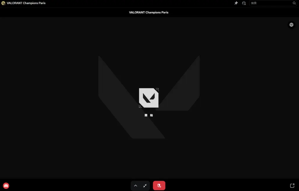Click the Discord logo in bottom-left corner
The width and height of the screenshot is (299, 191).
coord(6,185)
